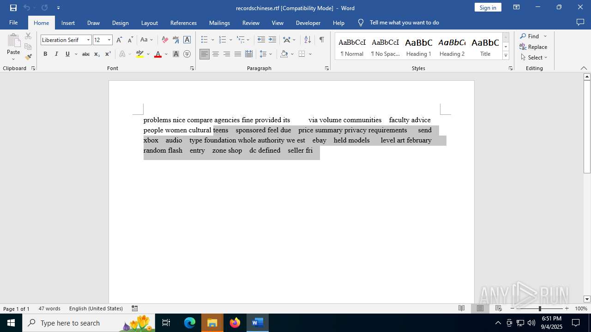This screenshot has height=332, width=591.
Task: Expand the numbering list dropdown arrow
Action: 230,40
